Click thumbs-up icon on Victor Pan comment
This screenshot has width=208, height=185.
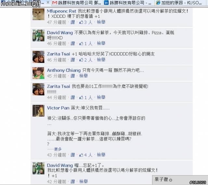81,155
